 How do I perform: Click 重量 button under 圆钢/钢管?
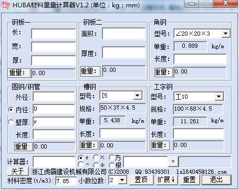[x=23, y=146]
